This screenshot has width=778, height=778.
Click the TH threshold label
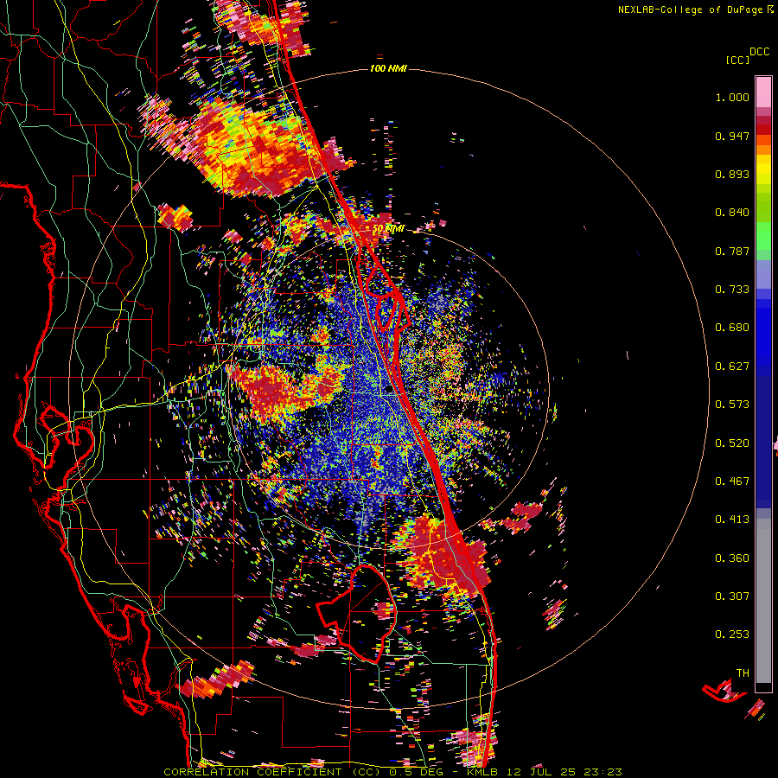coord(743,673)
